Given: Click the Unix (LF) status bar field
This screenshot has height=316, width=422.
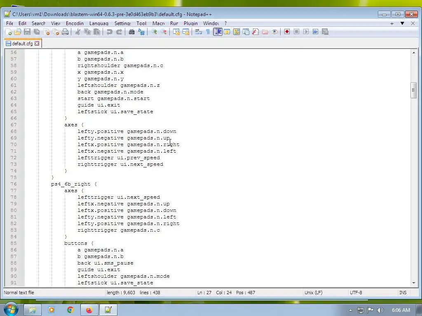Looking at the screenshot, I should [313, 293].
